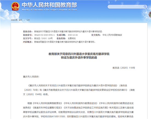Click headline line 教育部关于同意四川外国语大学重庆南方翻译学院

[79, 54]
